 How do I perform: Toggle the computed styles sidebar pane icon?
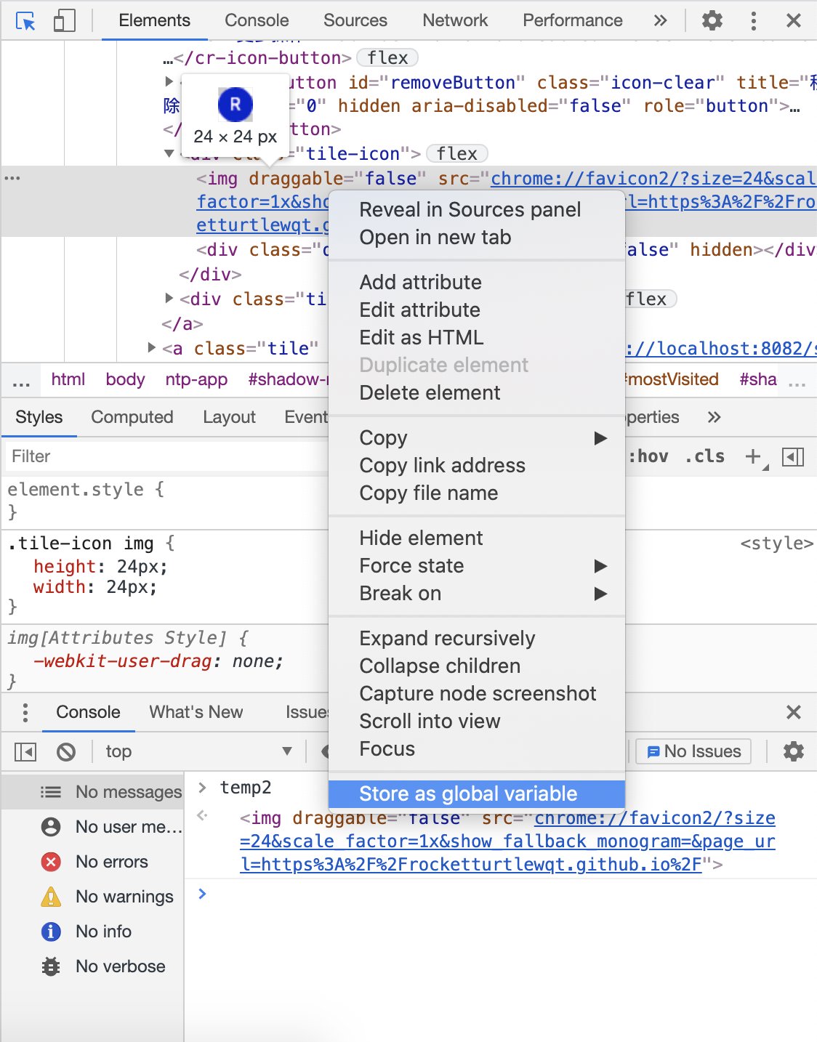(792, 456)
